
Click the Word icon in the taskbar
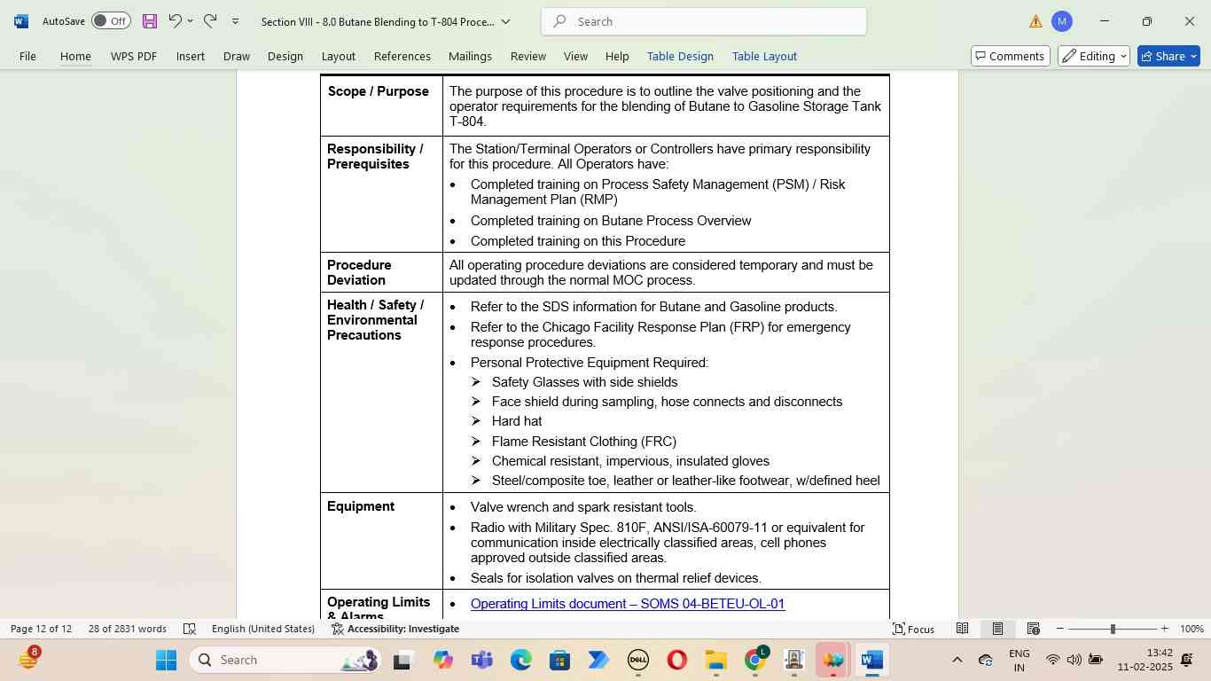click(871, 660)
